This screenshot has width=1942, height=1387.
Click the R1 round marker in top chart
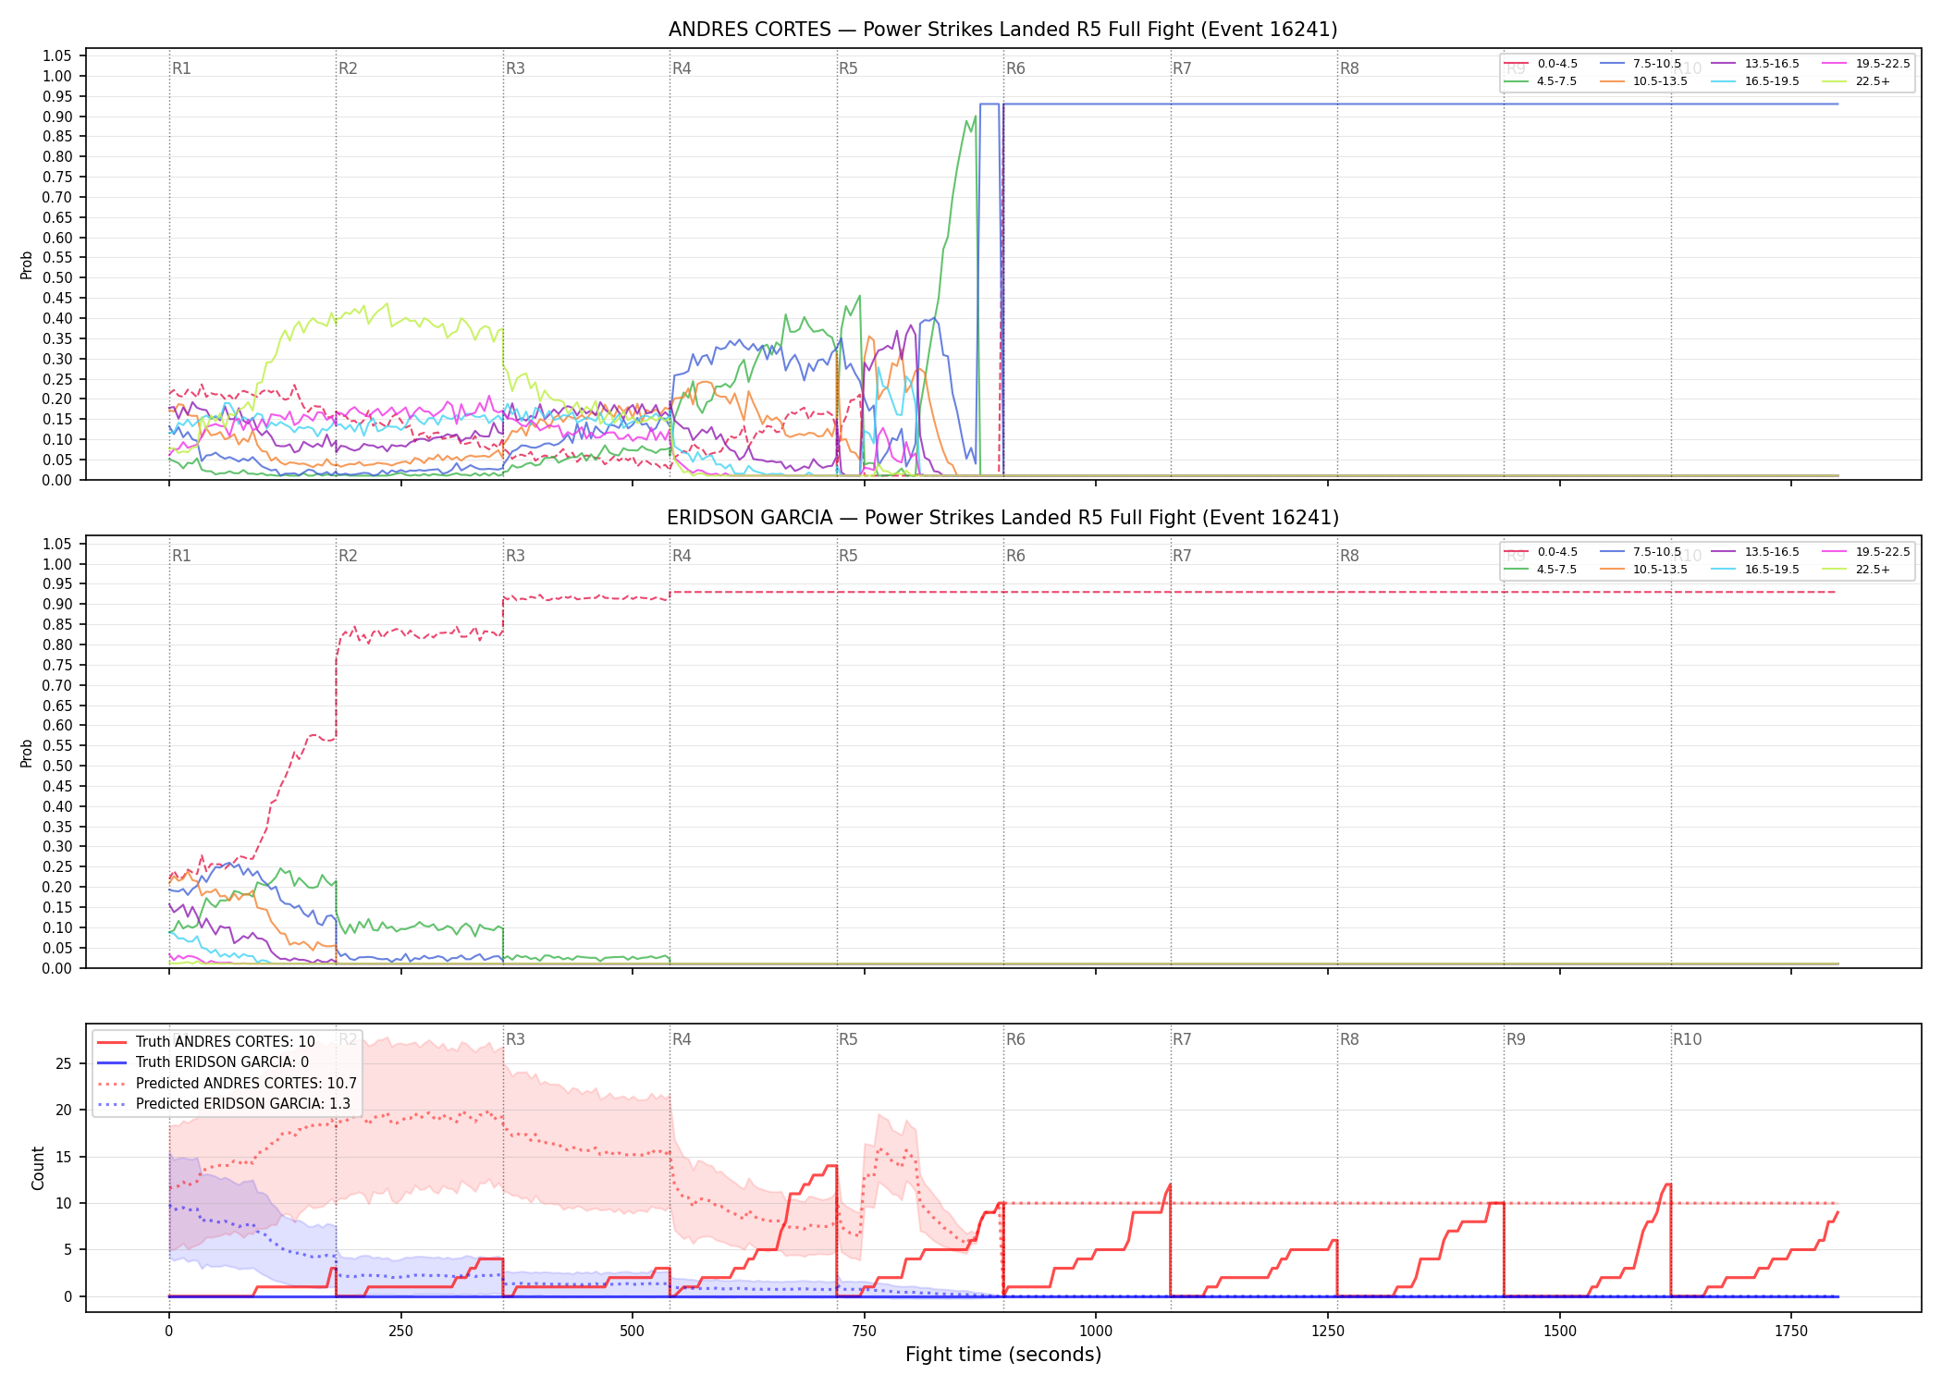[x=181, y=68]
